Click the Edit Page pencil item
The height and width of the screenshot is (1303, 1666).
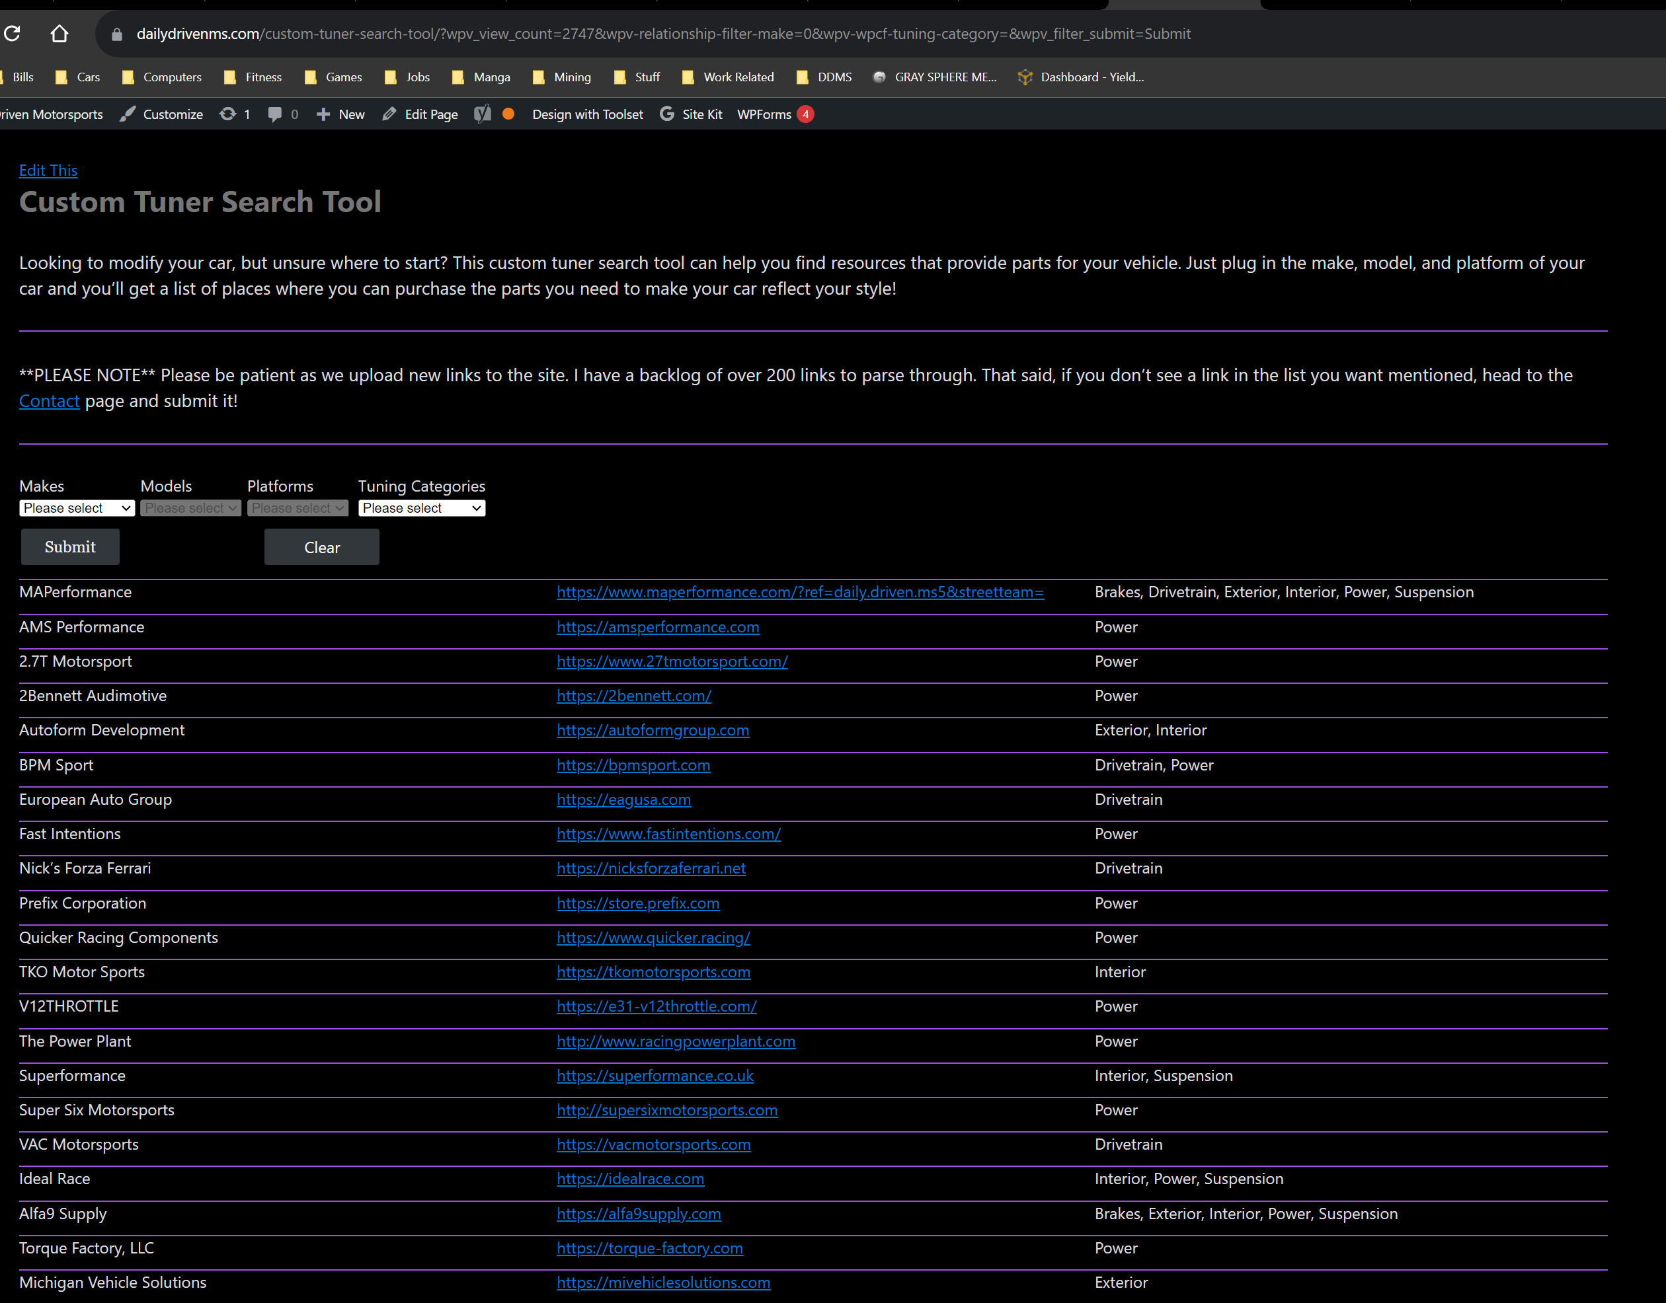[x=420, y=114]
